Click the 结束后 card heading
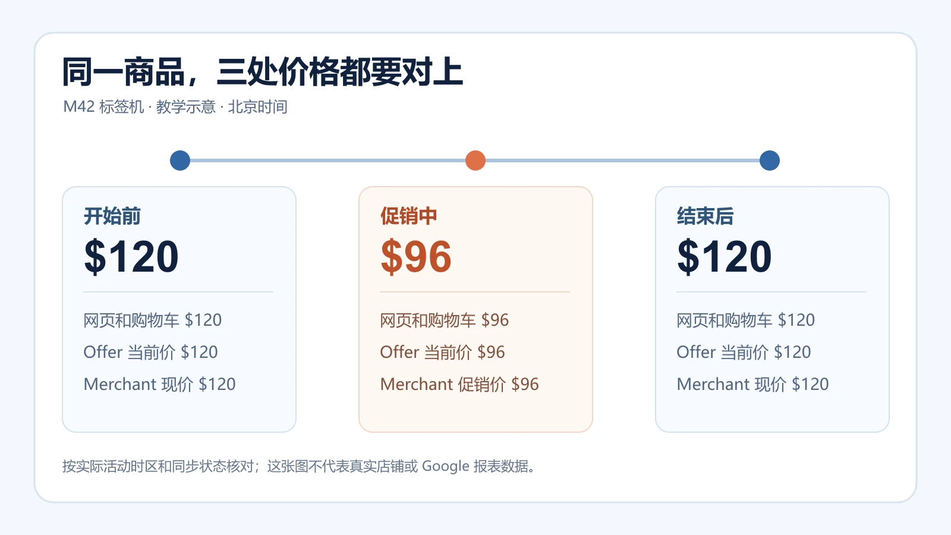 coord(706,216)
